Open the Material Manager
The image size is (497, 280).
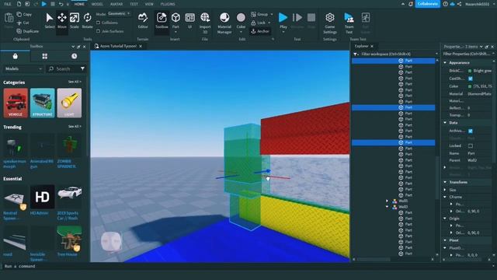pos(224,23)
